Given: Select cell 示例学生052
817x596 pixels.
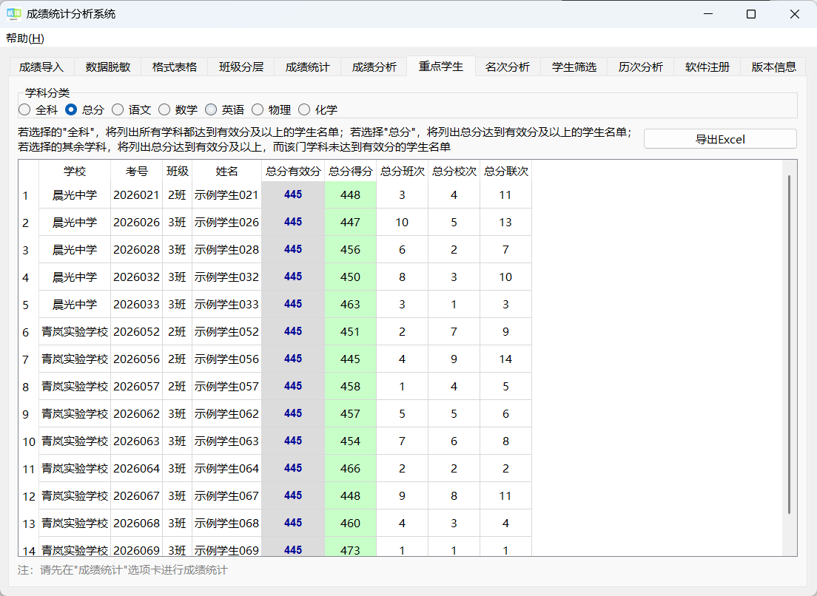Looking at the screenshot, I should click(226, 331).
